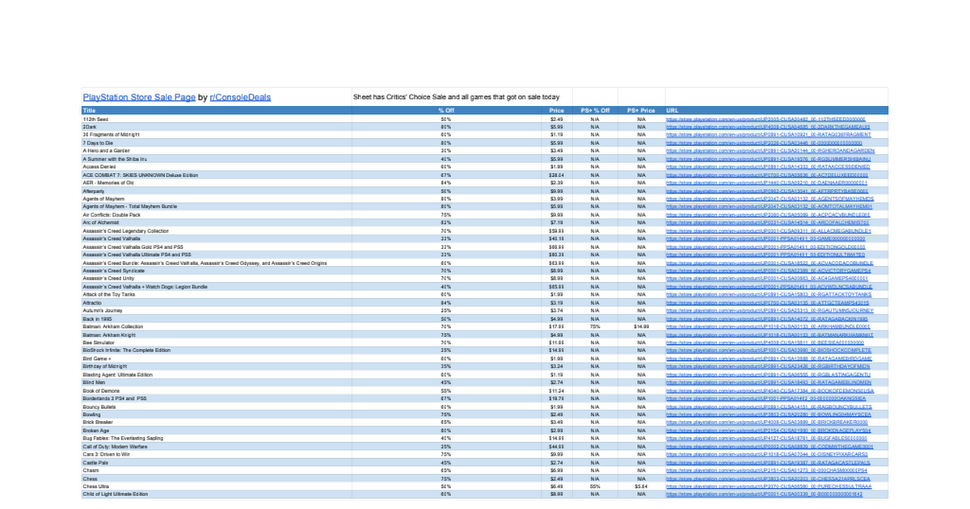Viewport: 970px width, 509px height.
Task: Select the '% Off' column header
Action: point(445,110)
